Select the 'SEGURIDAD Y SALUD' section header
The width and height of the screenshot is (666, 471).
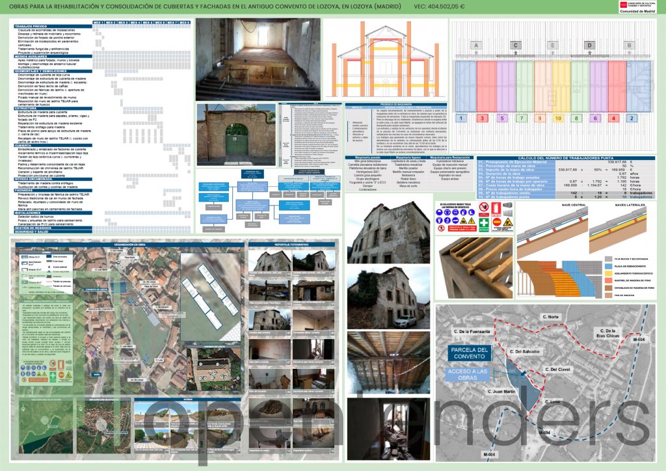point(53,232)
